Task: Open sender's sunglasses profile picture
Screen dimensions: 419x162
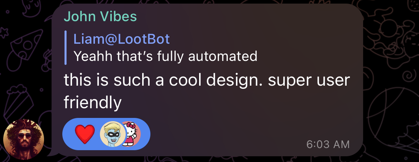Action: [24, 139]
